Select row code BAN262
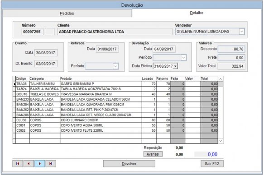264x175 pixels. pos(23,110)
